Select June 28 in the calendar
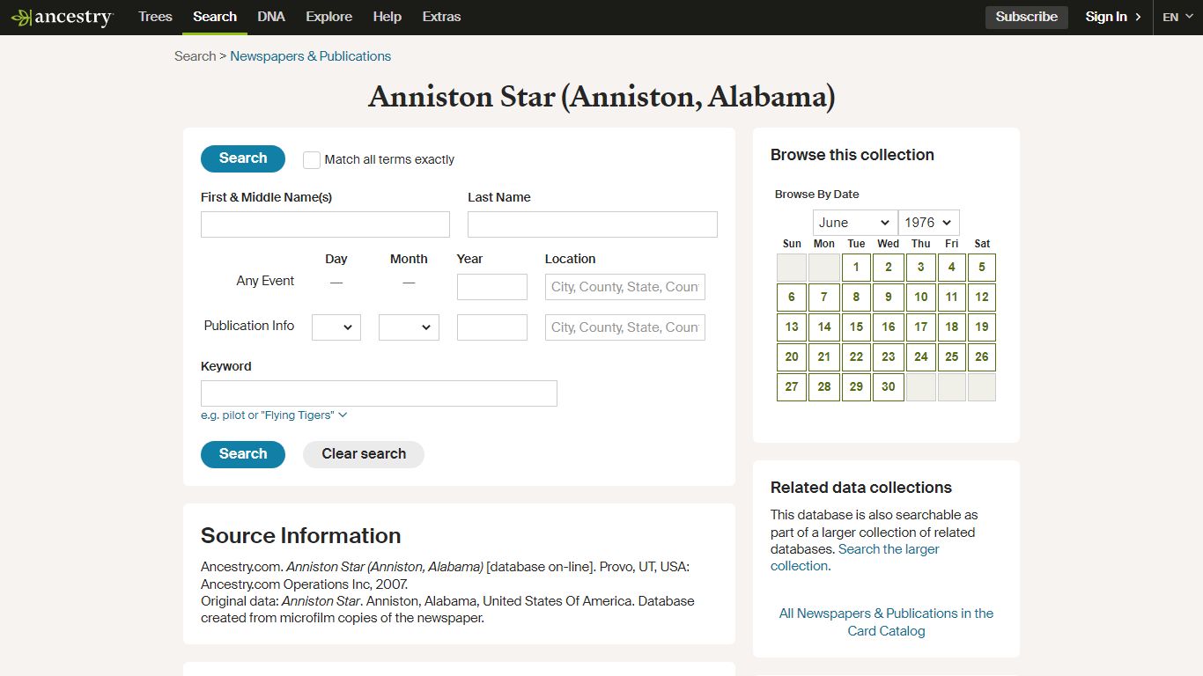1203x676 pixels. 824,387
